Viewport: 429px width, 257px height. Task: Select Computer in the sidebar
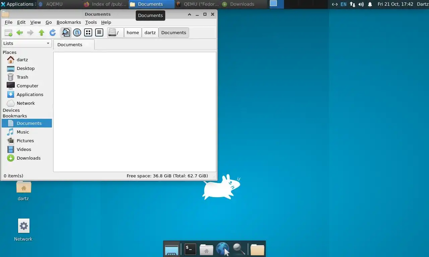click(27, 86)
